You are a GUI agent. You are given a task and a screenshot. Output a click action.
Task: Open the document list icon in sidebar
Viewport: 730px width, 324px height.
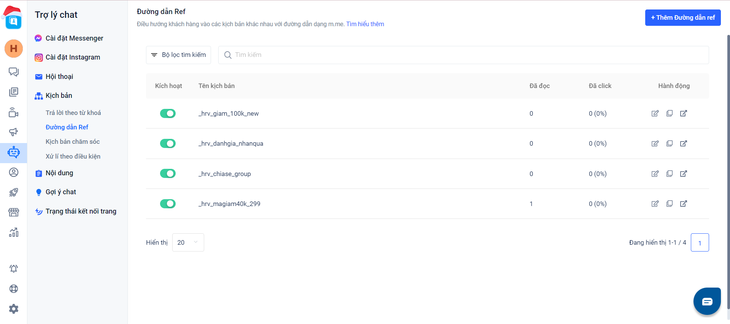click(x=14, y=92)
